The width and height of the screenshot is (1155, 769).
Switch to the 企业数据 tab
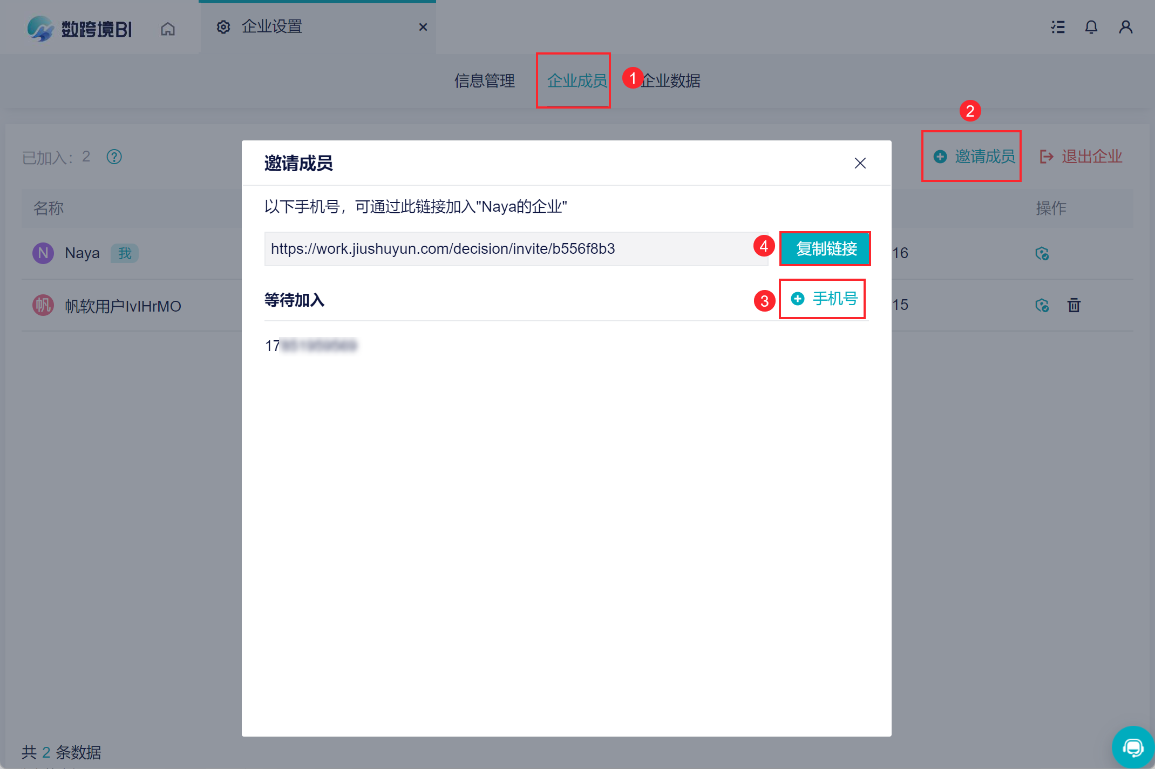pos(671,81)
